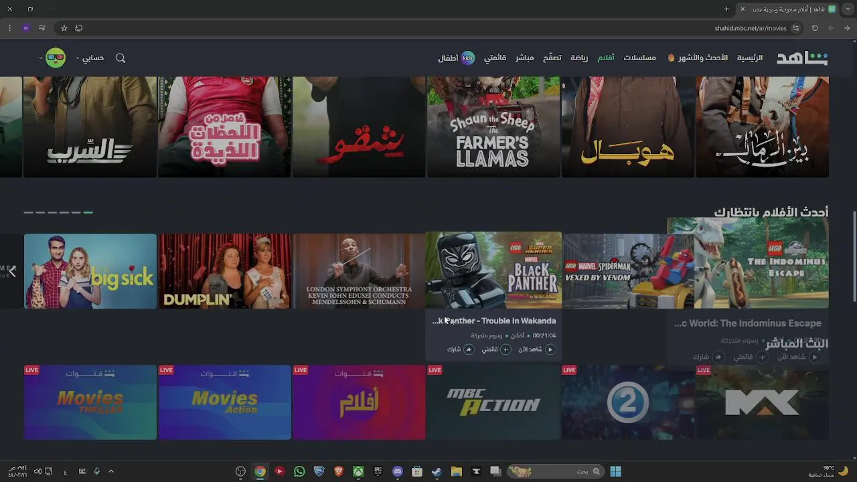The width and height of the screenshot is (857, 482).
Task: Open the هوبال movie poster
Action: click(x=628, y=127)
